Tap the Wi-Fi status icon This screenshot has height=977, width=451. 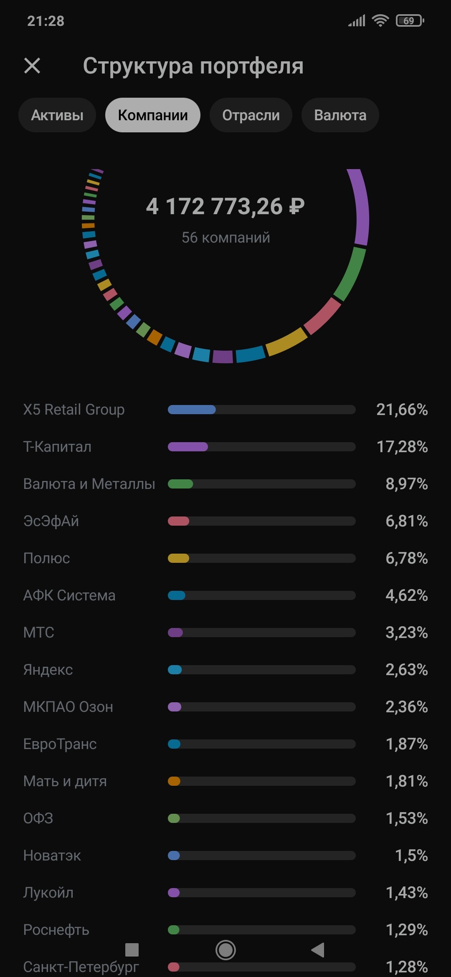[x=380, y=20]
